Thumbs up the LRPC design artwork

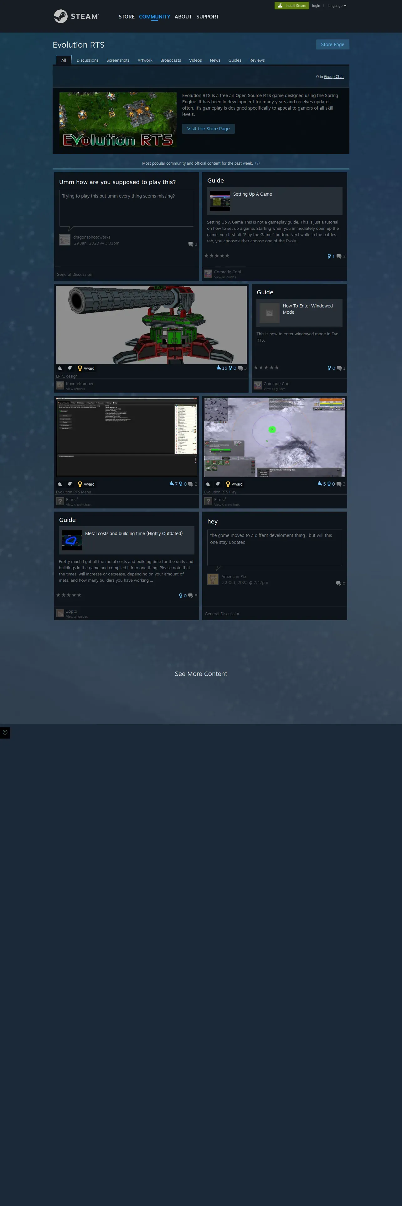click(x=60, y=368)
